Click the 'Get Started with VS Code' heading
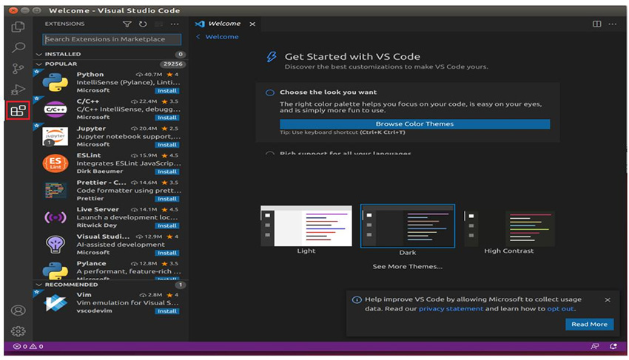Image resolution: width=629 pixels, height=360 pixels. pyautogui.click(x=352, y=56)
